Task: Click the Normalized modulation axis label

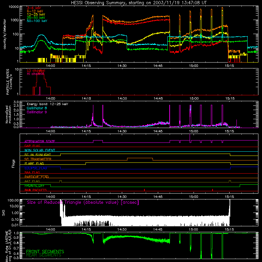Action: pos(8,114)
